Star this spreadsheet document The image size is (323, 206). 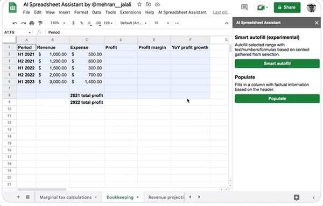coord(139,4)
